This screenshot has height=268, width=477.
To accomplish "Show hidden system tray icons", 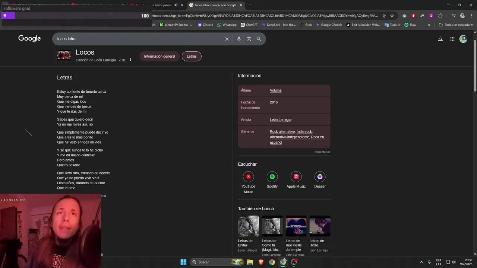I will click(421, 262).
